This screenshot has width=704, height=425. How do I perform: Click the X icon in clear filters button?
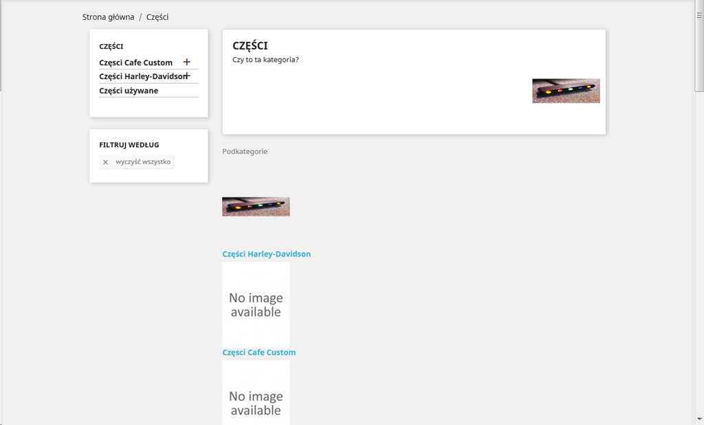pyautogui.click(x=105, y=162)
